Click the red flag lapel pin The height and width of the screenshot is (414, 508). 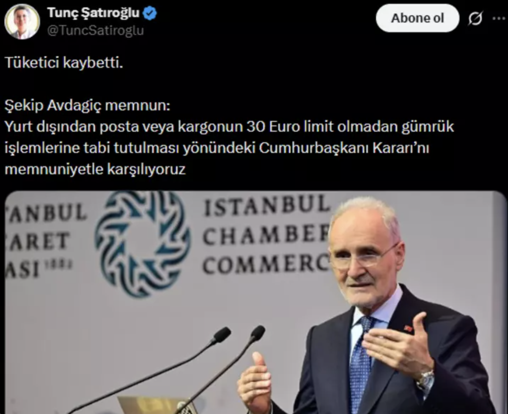click(408, 329)
